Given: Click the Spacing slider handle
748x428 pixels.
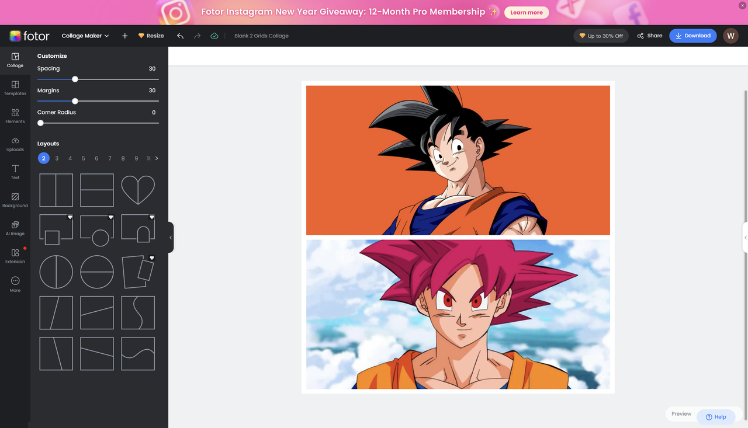Looking at the screenshot, I should (x=75, y=79).
